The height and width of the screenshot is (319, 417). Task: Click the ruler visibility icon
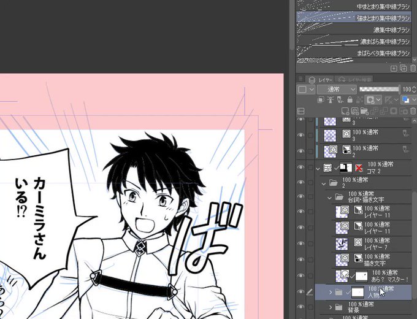[389, 100]
